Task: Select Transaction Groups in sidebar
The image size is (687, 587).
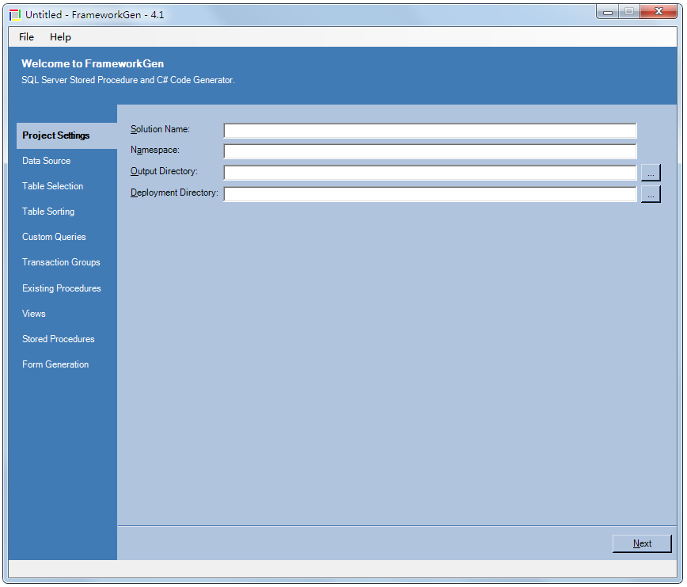Action: coord(61,262)
